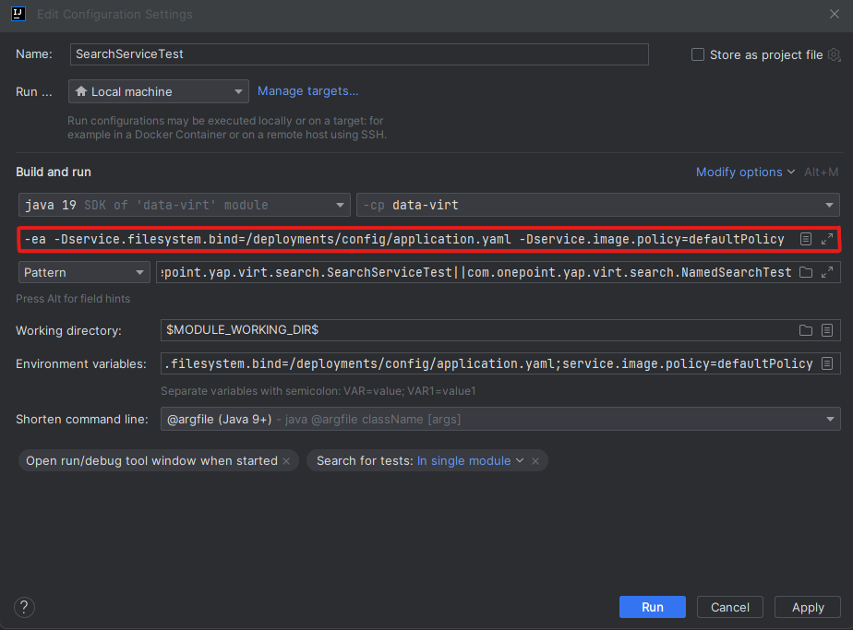Click the Run button
Image resolution: width=853 pixels, height=630 pixels.
[x=653, y=607]
